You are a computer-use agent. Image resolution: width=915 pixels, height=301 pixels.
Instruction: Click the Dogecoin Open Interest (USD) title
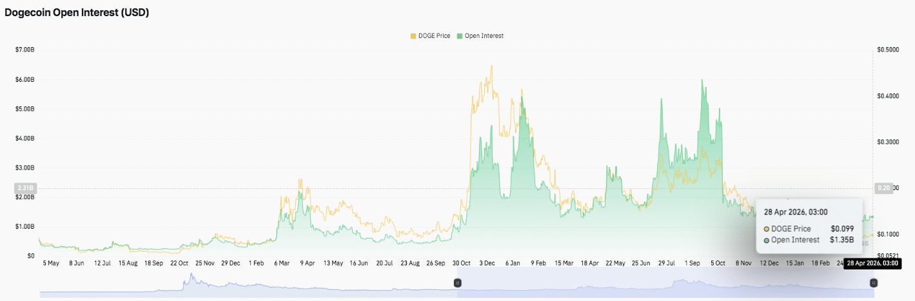pos(77,12)
